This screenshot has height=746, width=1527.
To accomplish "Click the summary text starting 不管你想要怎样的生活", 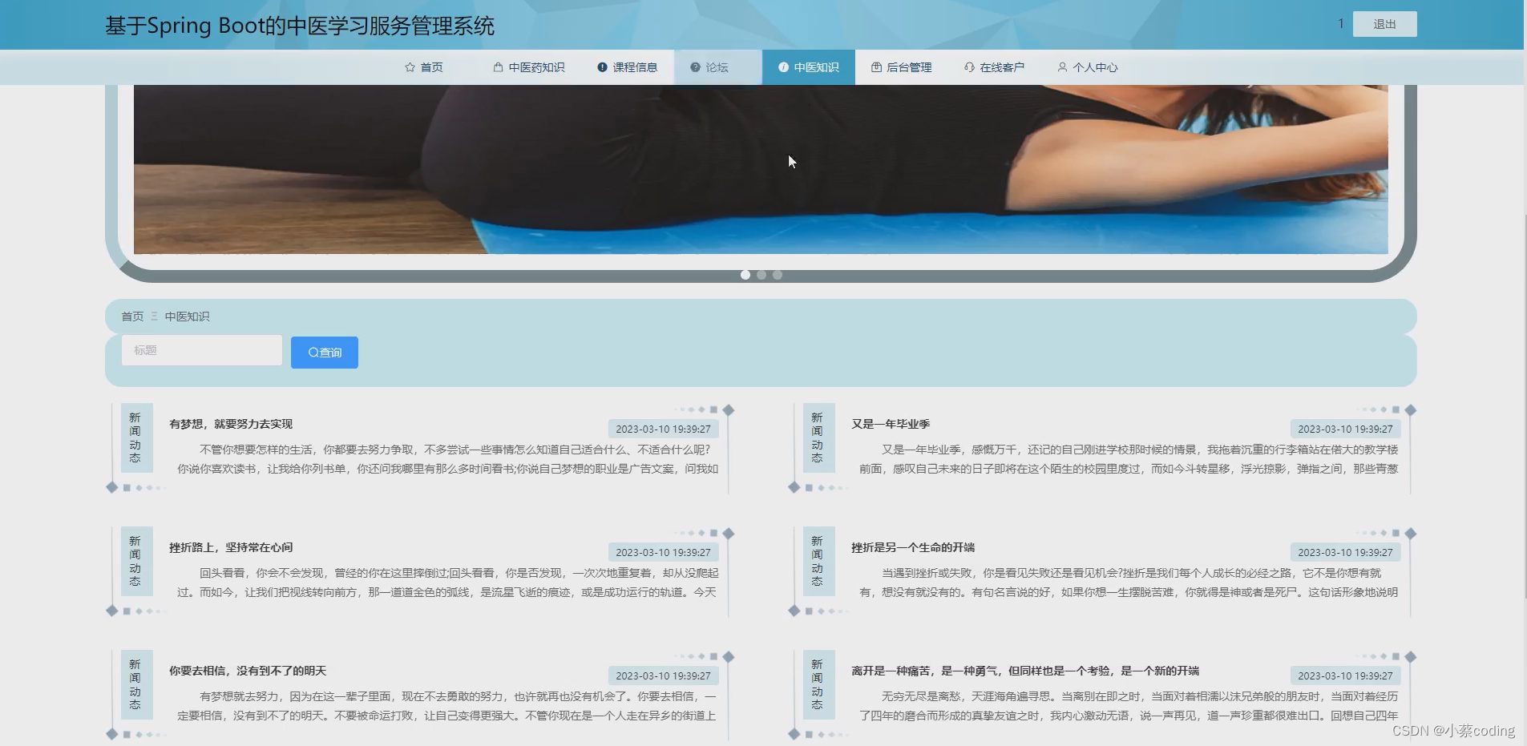I will click(447, 459).
